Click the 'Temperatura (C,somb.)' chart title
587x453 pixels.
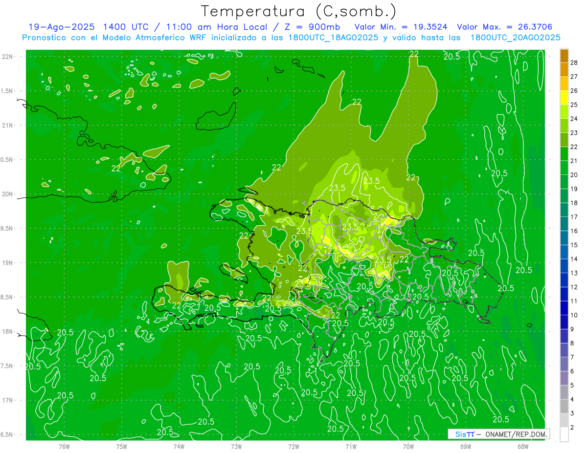tap(298, 11)
